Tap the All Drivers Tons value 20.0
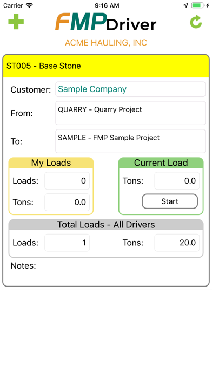Viewport: 212px width, 377px height. (x=177, y=243)
